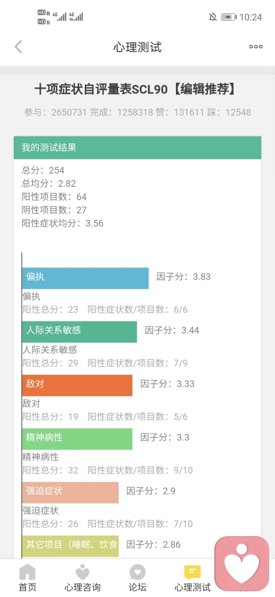Select the green 人际关系敏感 bar
This screenshot has width=275, height=597.
pos(80,332)
